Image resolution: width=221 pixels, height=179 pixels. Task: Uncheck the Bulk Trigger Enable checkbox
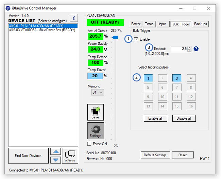(136, 39)
